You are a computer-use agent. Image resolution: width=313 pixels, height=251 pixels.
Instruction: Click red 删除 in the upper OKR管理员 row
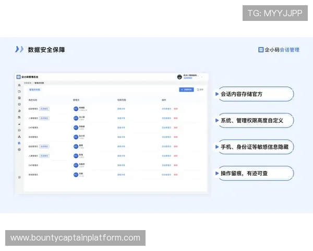(x=176, y=128)
